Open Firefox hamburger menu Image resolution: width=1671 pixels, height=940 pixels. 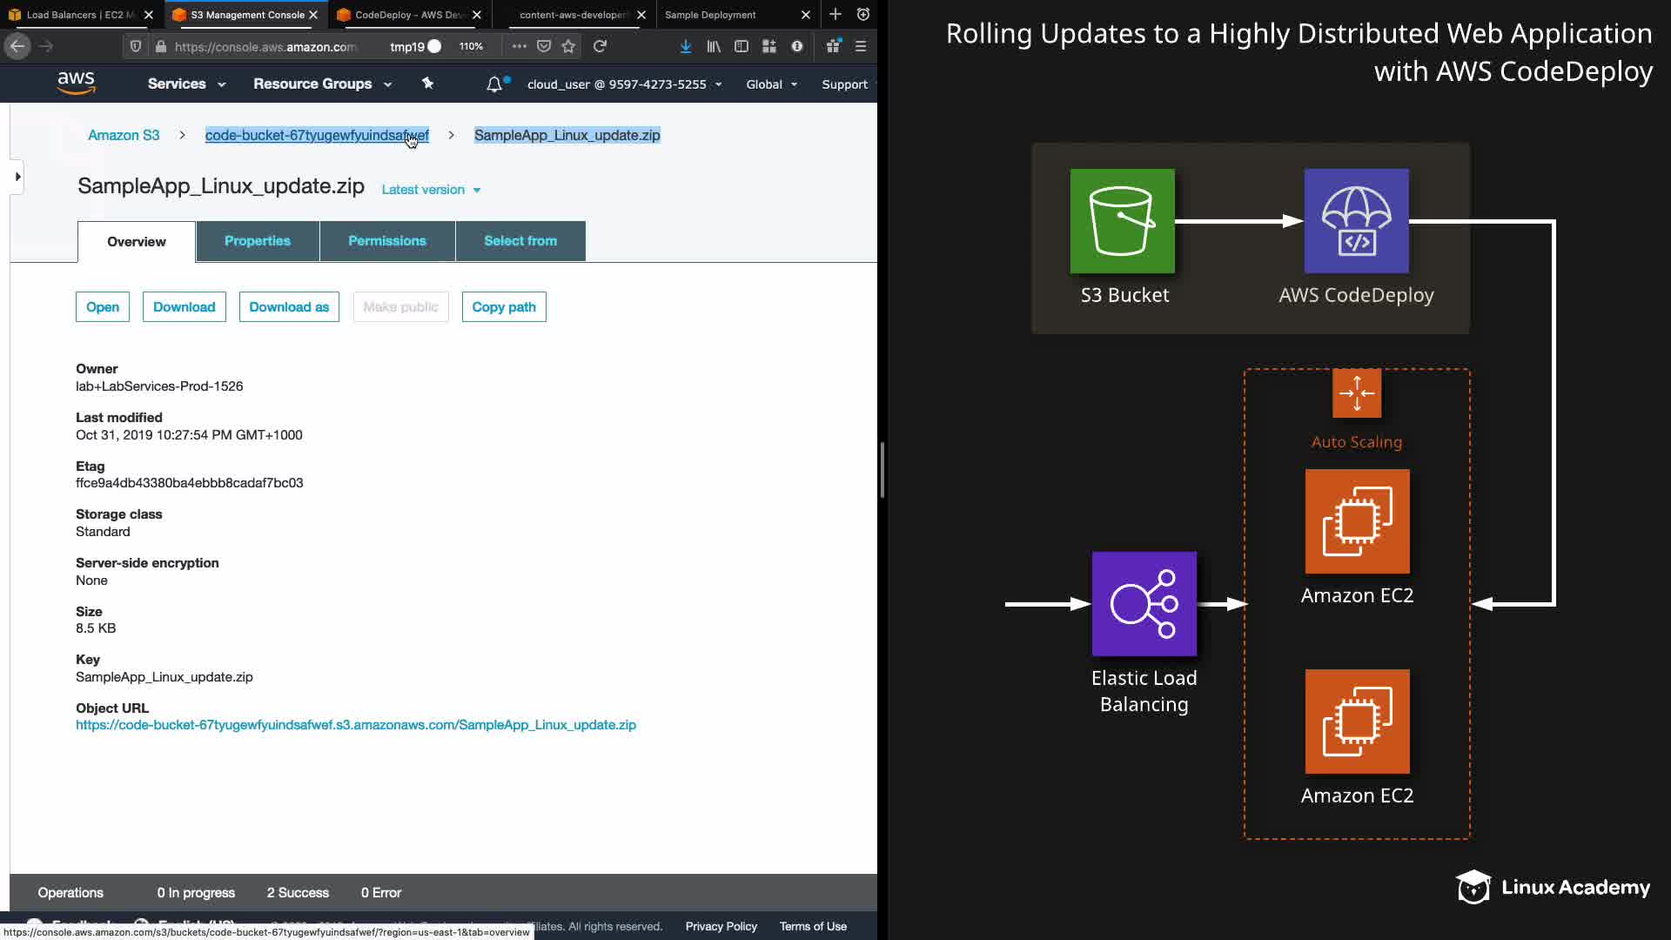pyautogui.click(x=861, y=46)
